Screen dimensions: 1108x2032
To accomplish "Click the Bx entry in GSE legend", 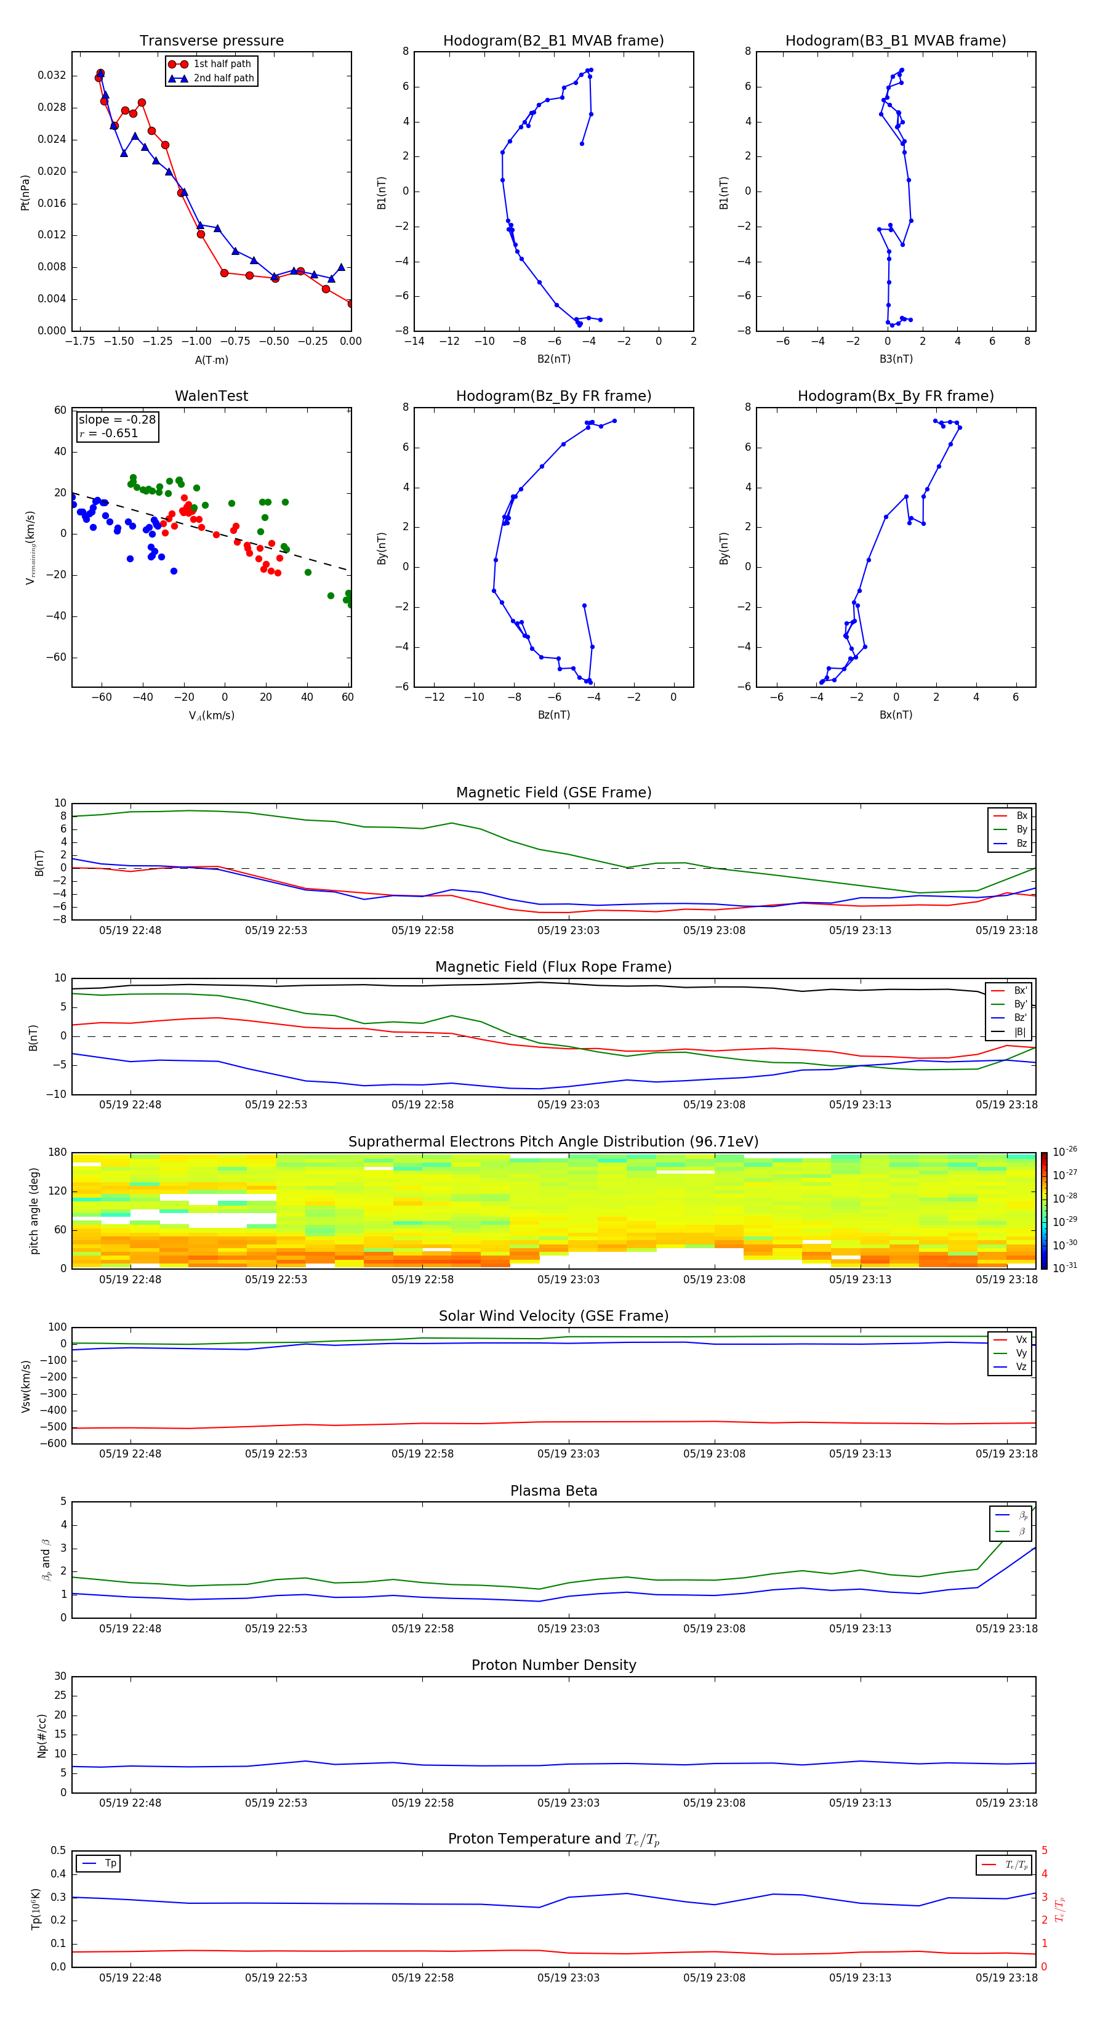I will [1010, 816].
